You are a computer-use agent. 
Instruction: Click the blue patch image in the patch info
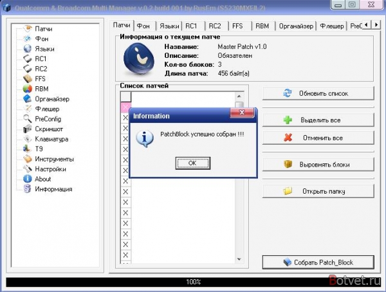[139, 59]
